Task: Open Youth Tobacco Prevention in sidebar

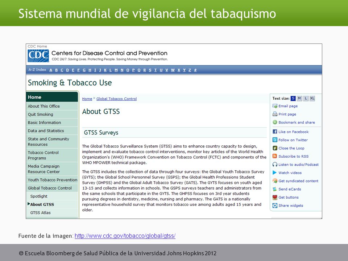Action: pyautogui.click(x=52, y=180)
